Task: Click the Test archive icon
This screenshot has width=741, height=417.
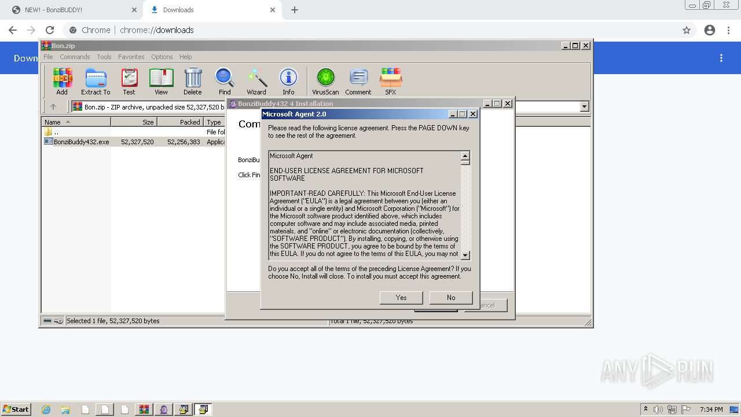Action: pyautogui.click(x=129, y=82)
